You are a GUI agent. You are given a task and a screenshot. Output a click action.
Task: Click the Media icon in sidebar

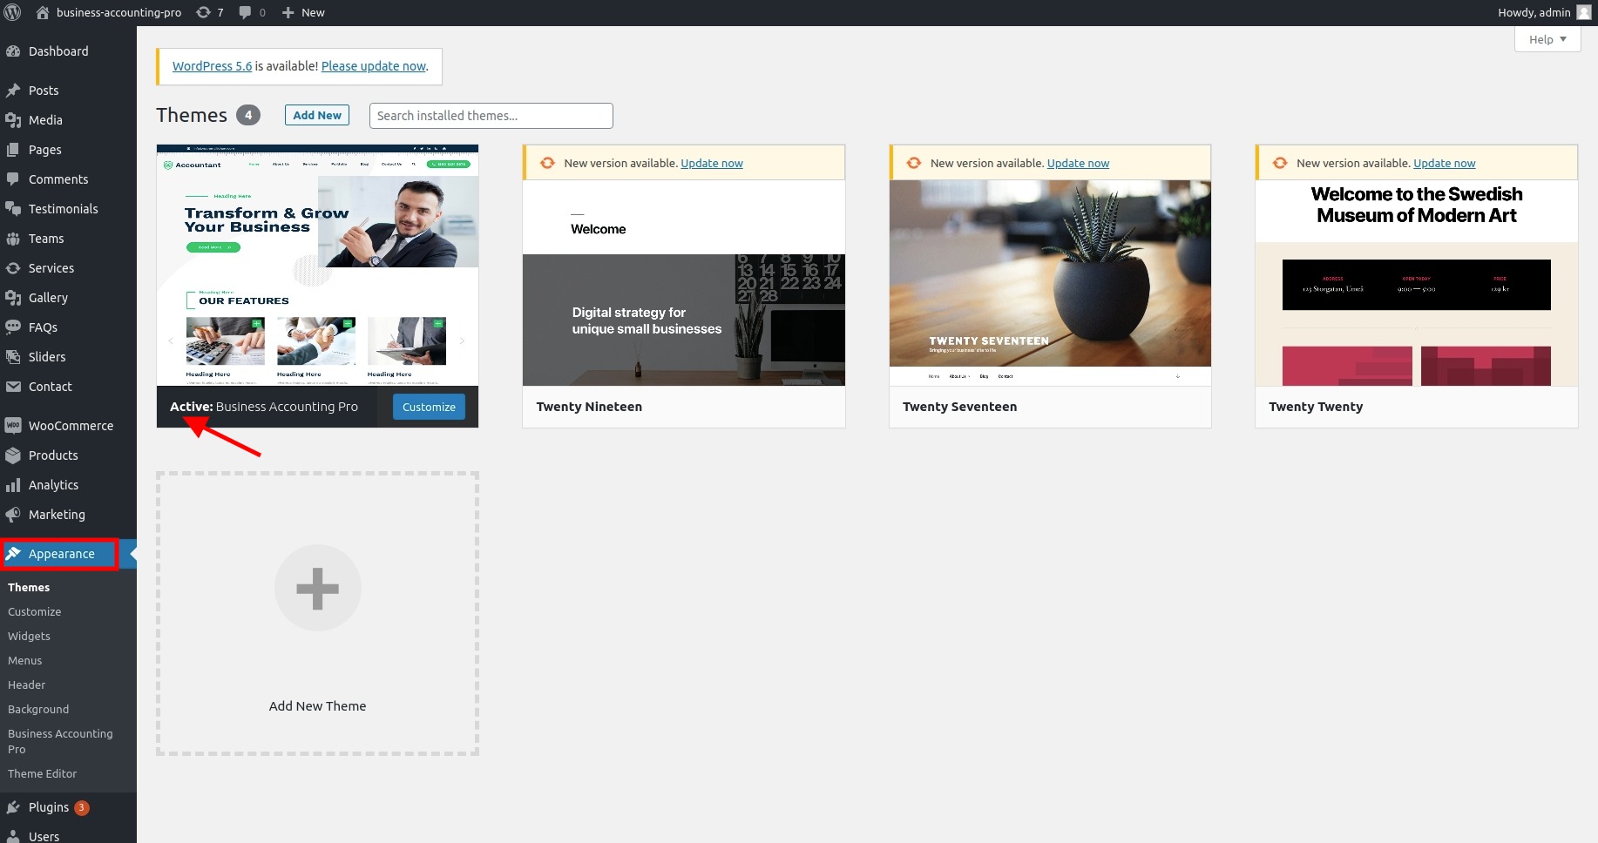pyautogui.click(x=13, y=120)
